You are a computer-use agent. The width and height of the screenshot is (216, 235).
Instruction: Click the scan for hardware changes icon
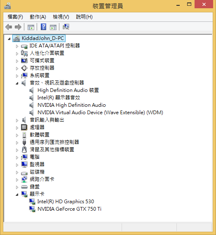point(66,27)
